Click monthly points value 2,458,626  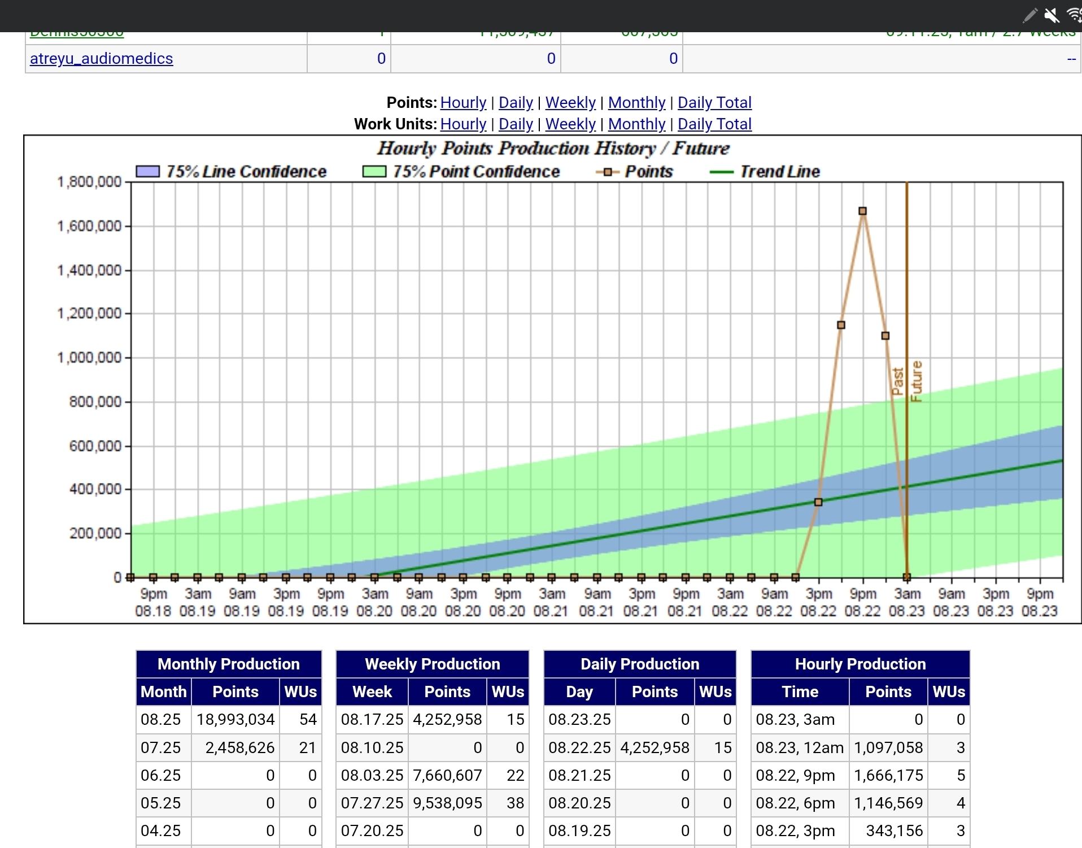239,747
